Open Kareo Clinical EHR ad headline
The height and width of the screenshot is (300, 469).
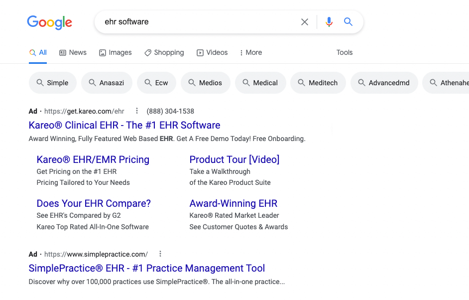(x=124, y=125)
